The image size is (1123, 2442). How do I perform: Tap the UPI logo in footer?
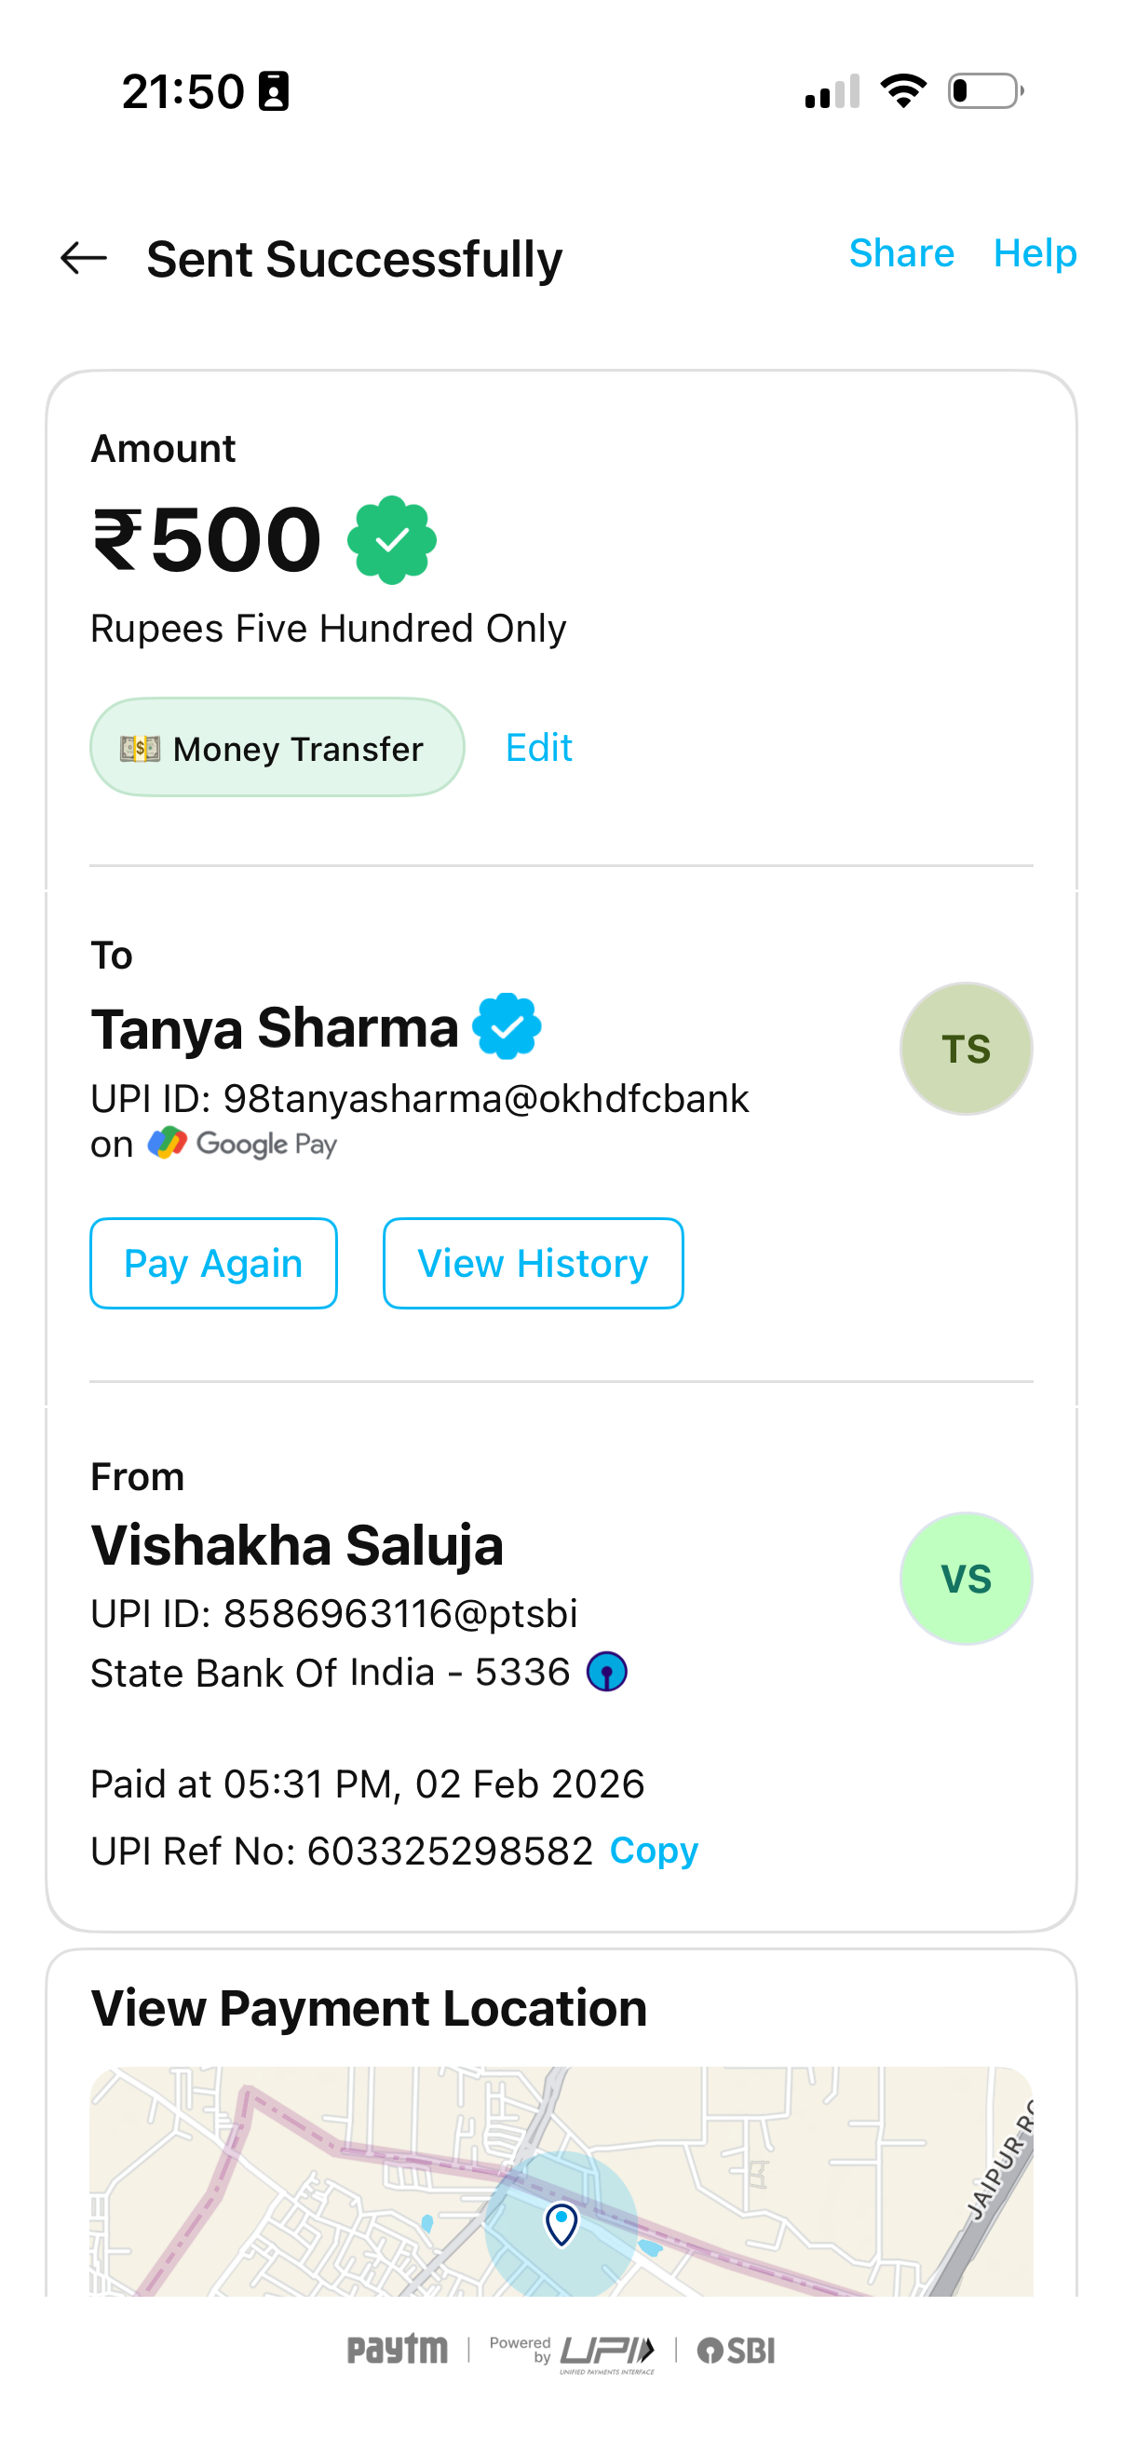pyautogui.click(x=605, y=2351)
